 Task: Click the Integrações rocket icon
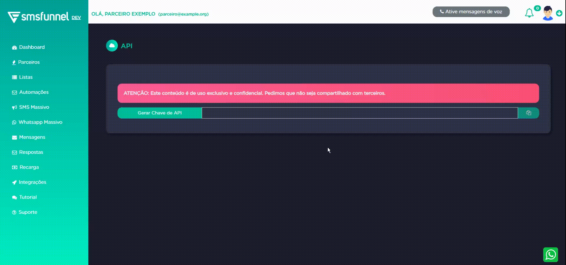(14, 183)
